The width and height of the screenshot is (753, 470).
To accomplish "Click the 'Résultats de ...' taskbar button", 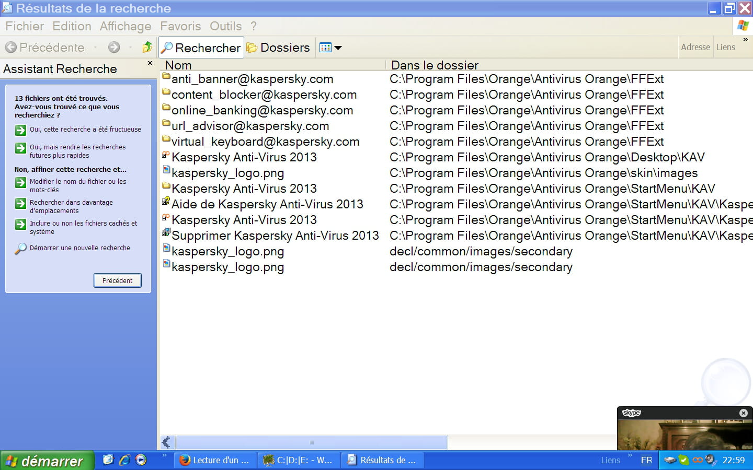I will click(383, 460).
